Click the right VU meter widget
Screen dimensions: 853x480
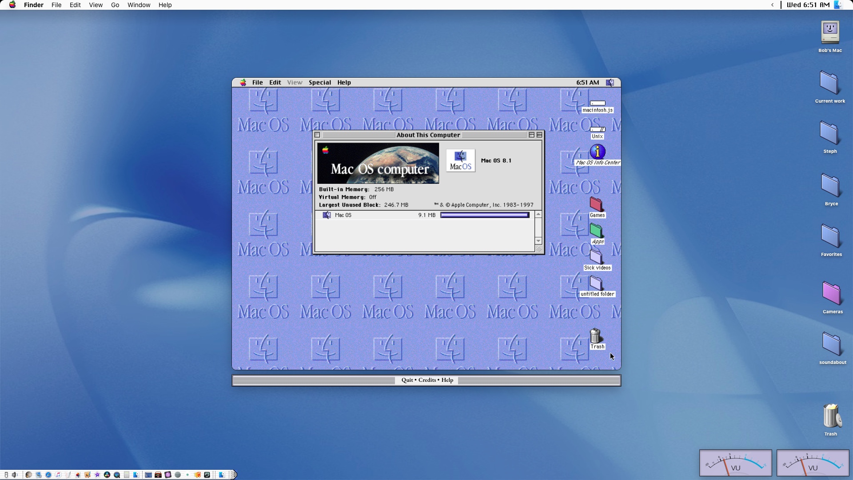(813, 463)
